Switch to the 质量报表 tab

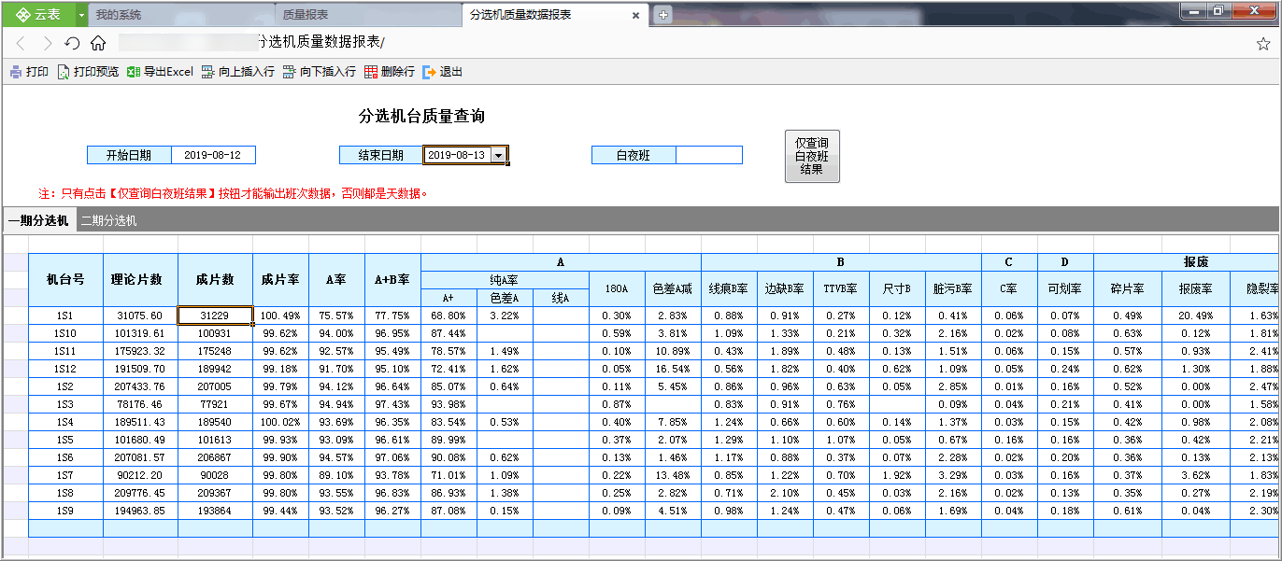(x=305, y=15)
